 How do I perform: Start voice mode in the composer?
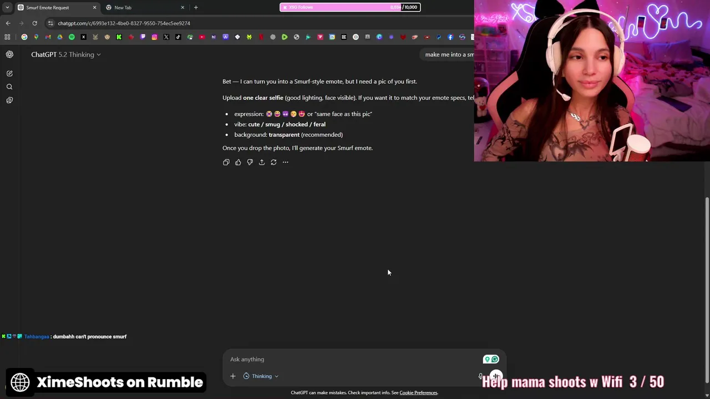coord(496,376)
